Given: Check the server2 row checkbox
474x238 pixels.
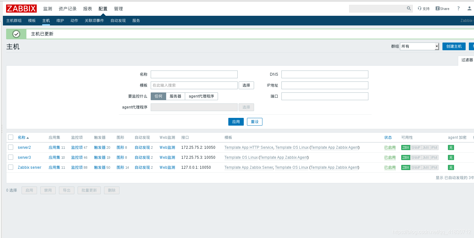Looking at the screenshot, I should tap(11, 147).
